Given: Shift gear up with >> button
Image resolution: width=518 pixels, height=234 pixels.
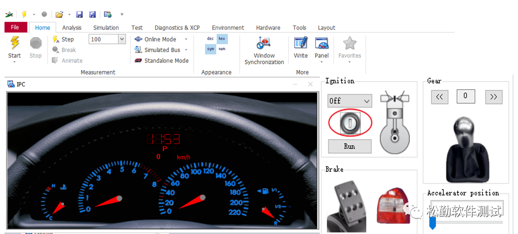Looking at the screenshot, I should click(493, 96).
